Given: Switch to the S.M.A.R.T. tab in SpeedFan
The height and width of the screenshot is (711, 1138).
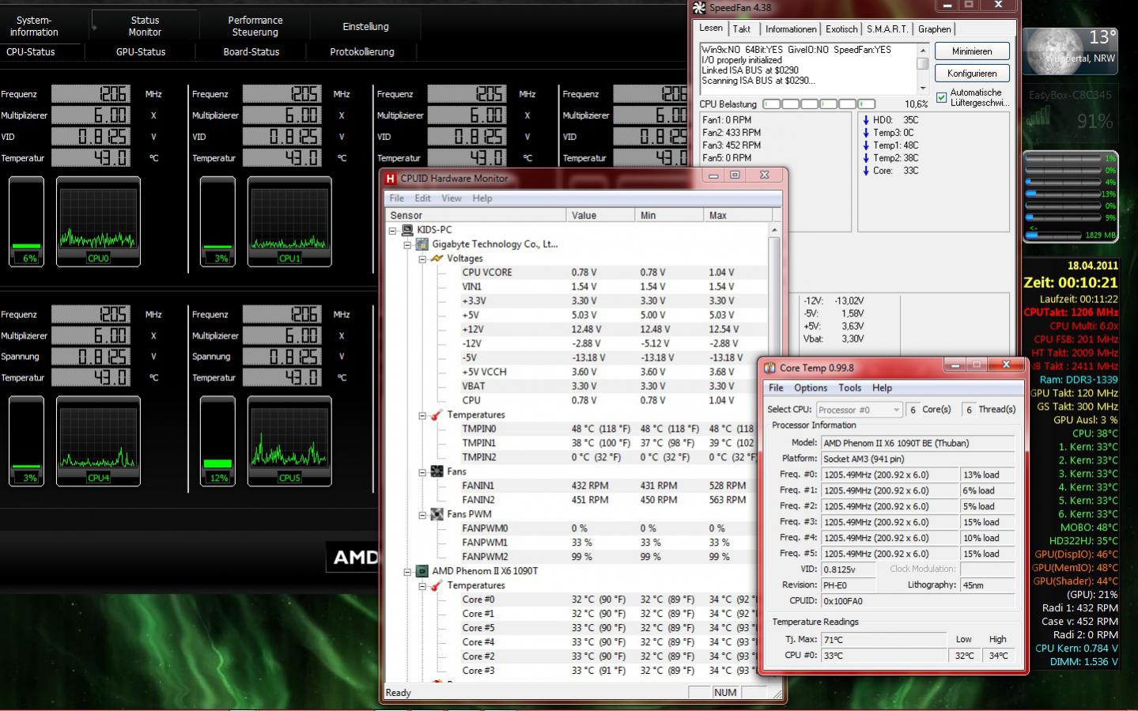Looking at the screenshot, I should [x=887, y=29].
